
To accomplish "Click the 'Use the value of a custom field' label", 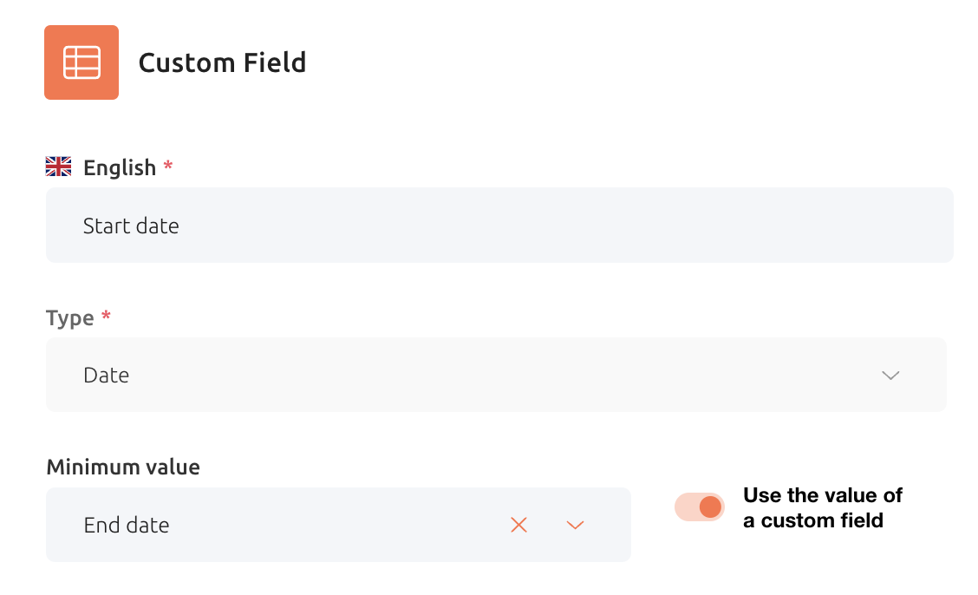I will point(823,507).
